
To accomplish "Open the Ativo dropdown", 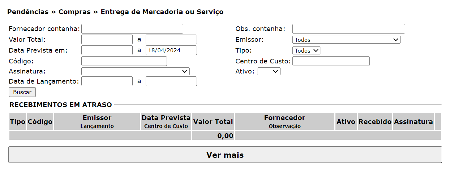I will click(x=269, y=71).
